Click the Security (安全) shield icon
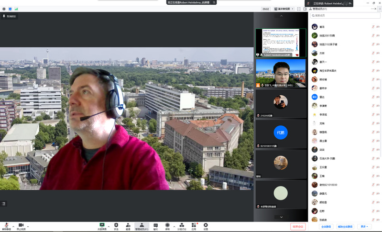This screenshot has width=382, height=232. tap(116, 225)
